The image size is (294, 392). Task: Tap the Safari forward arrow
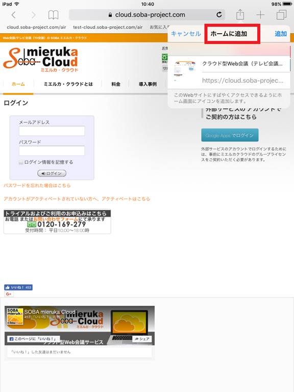click(x=33, y=15)
